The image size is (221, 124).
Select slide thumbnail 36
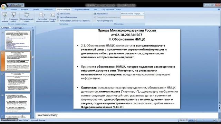coord(18,61)
